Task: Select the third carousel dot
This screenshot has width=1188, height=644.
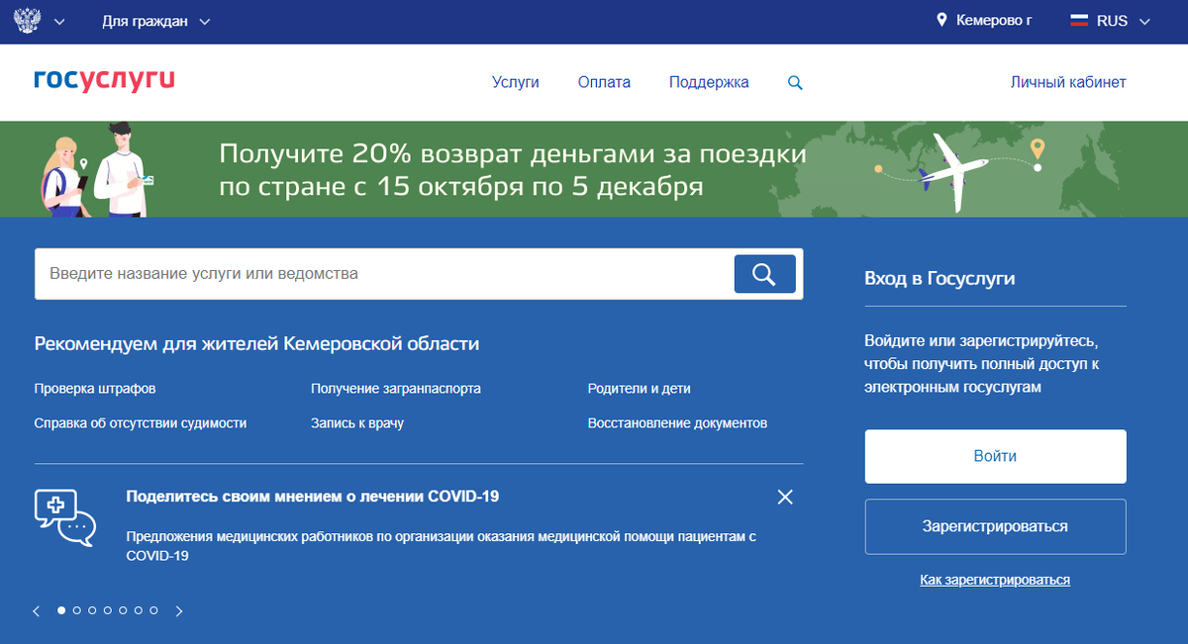Action: (x=92, y=610)
